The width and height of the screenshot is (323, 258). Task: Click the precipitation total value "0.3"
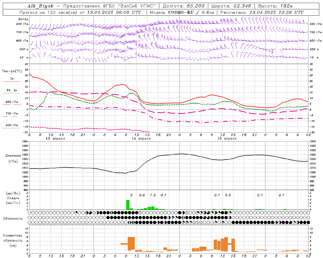(x=228, y=195)
